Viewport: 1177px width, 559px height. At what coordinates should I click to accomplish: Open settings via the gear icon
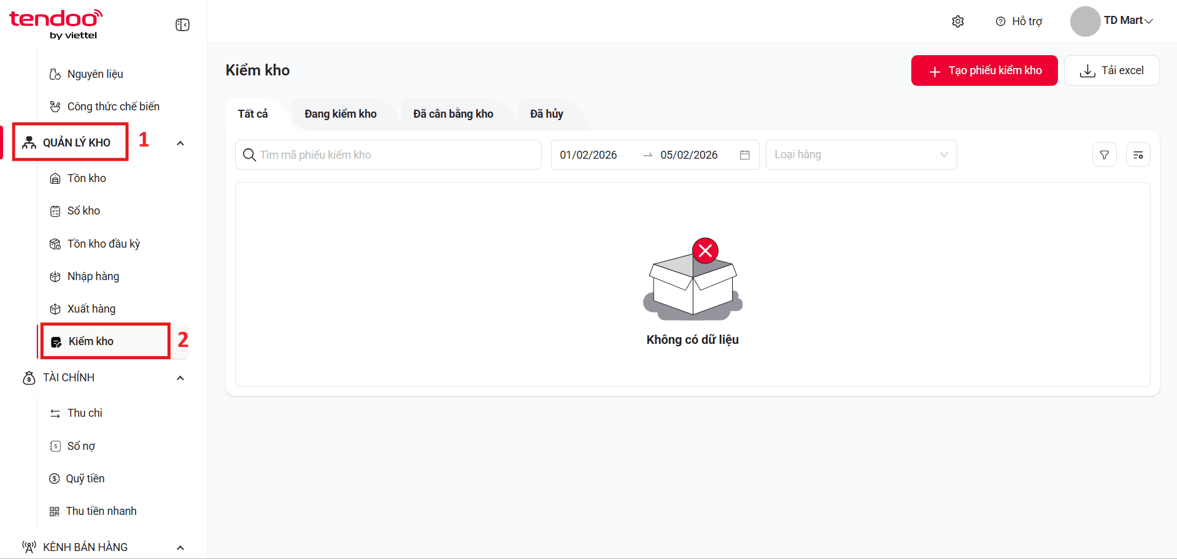[x=958, y=21]
